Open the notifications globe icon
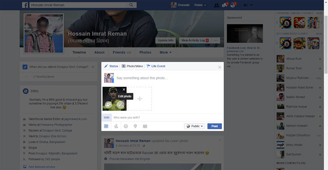The width and height of the screenshot is (328, 170). pyautogui.click(x=233, y=5)
